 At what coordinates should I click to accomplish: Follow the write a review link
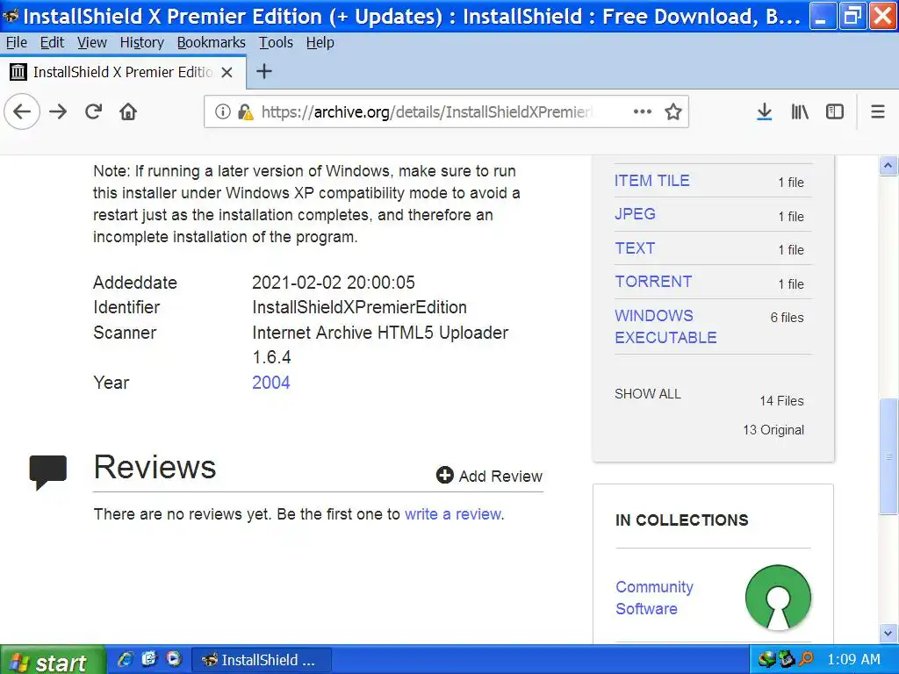pyautogui.click(x=453, y=514)
